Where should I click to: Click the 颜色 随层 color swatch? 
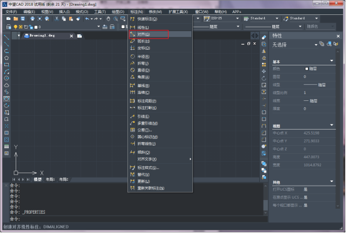[x=307, y=69]
